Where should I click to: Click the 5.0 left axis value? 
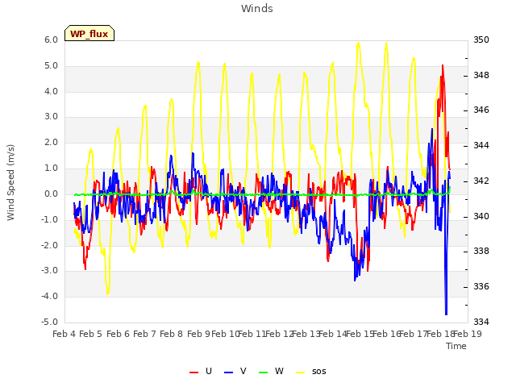(51, 66)
